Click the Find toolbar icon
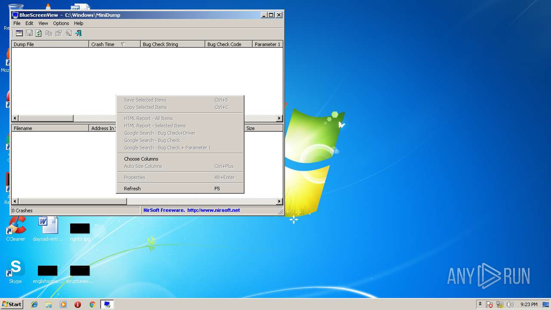Image resolution: width=551 pixels, height=310 pixels. [x=68, y=33]
